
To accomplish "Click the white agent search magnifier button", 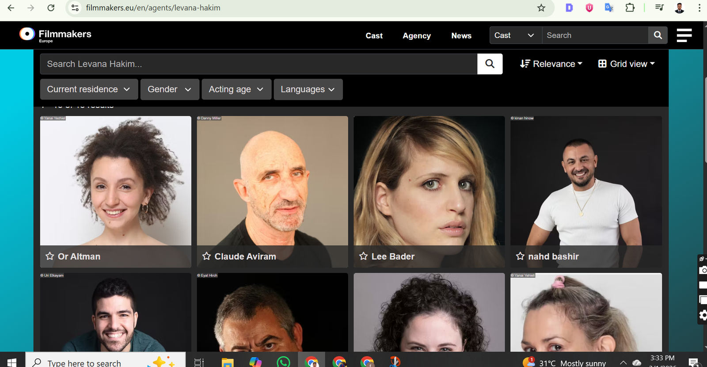I will pos(490,64).
